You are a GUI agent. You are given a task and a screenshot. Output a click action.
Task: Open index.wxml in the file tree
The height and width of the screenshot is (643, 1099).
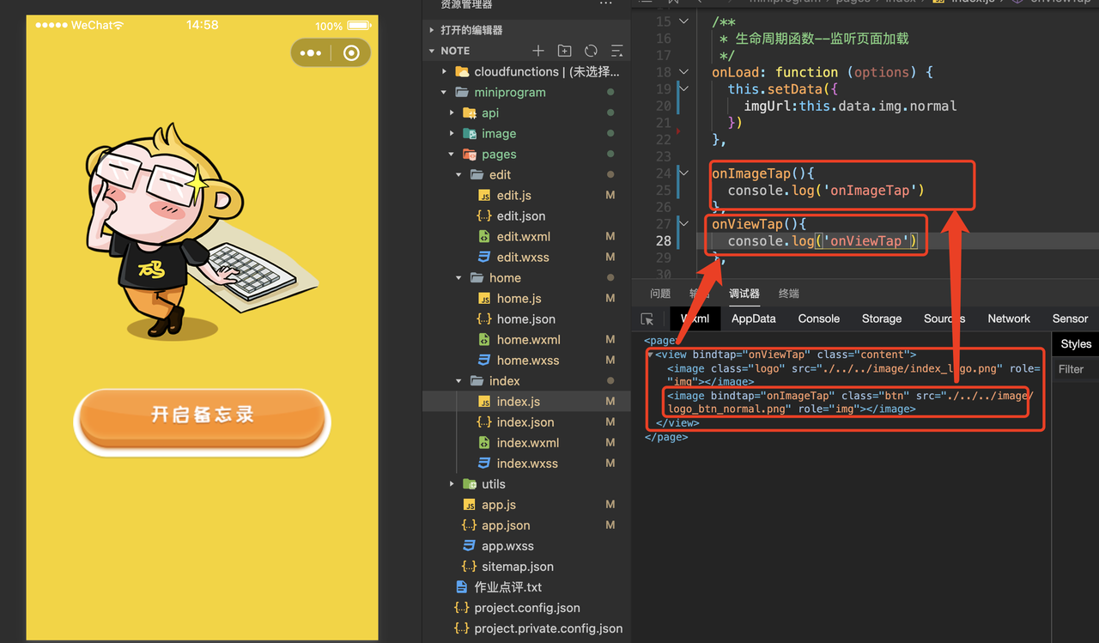[x=527, y=443]
